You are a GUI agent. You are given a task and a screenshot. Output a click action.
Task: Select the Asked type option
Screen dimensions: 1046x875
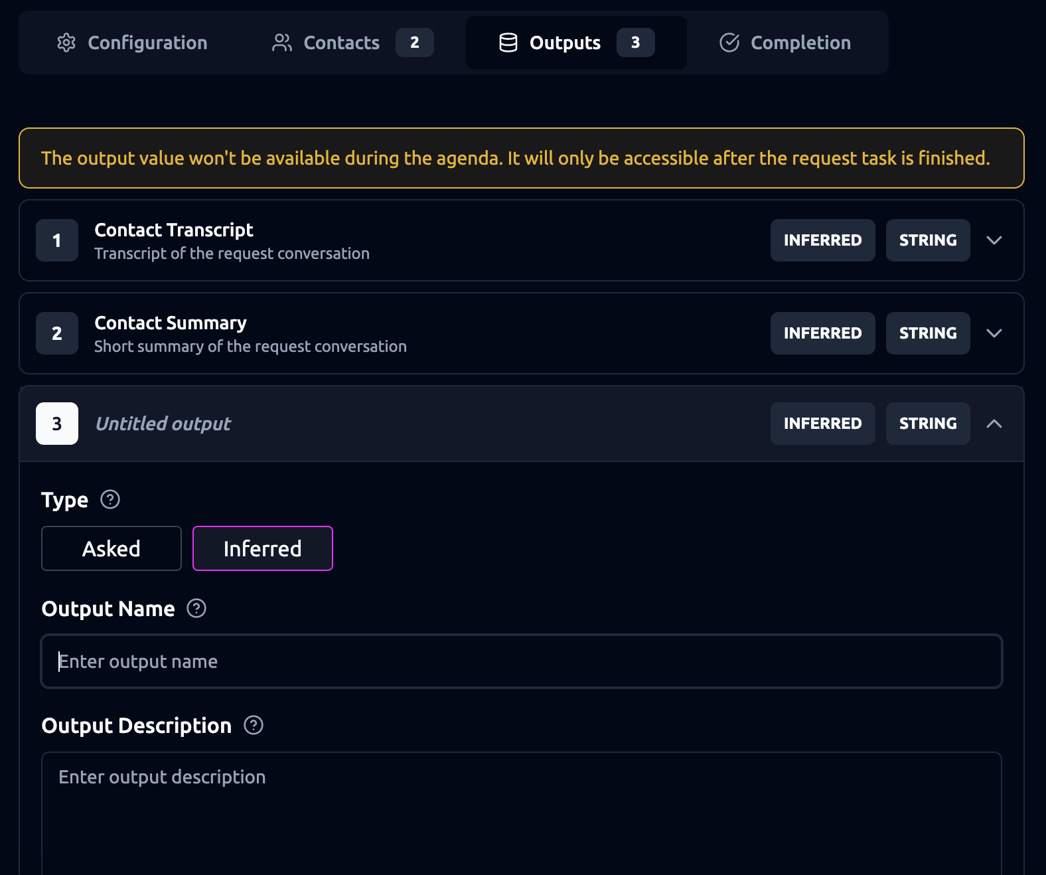click(x=112, y=548)
